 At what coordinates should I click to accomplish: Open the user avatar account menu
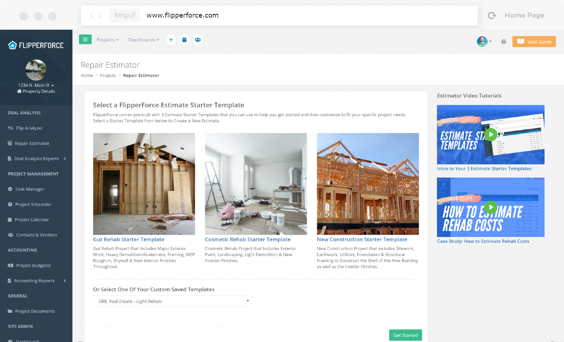(484, 41)
